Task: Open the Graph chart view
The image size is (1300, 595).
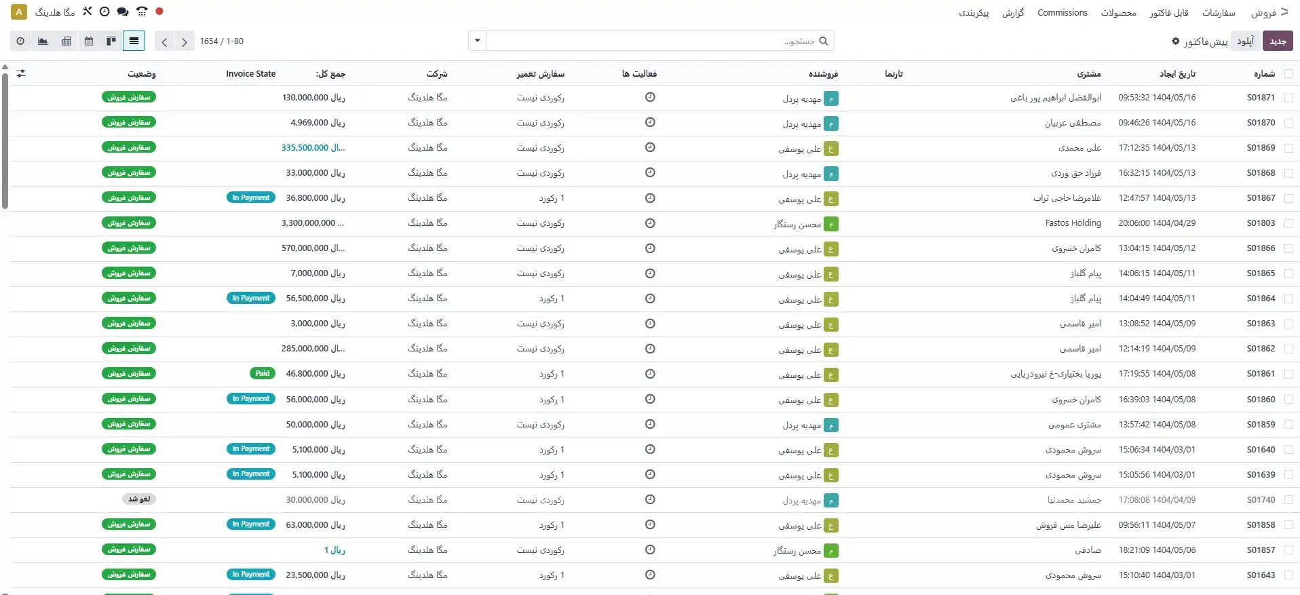Action: 43,41
